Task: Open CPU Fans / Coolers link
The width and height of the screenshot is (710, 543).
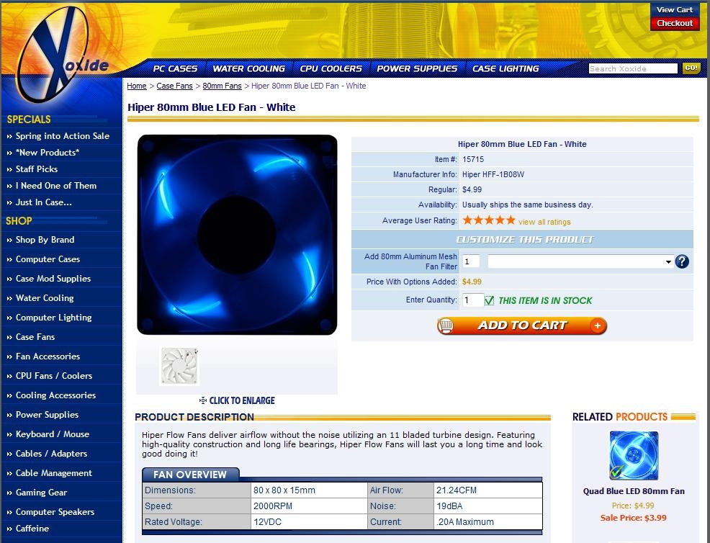Action: (x=54, y=376)
